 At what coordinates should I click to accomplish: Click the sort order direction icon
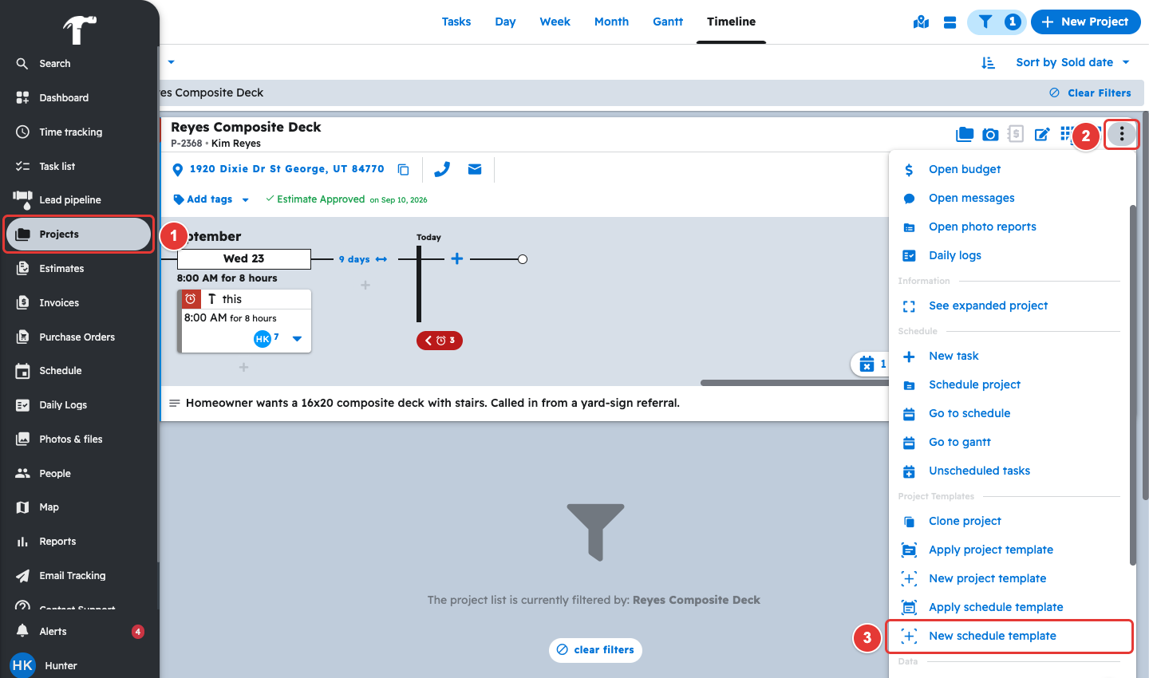pyautogui.click(x=988, y=62)
